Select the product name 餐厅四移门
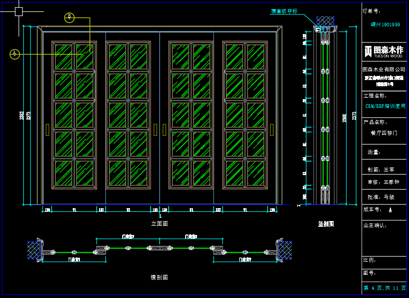Viewport: 409px width, 298px height. point(384,133)
